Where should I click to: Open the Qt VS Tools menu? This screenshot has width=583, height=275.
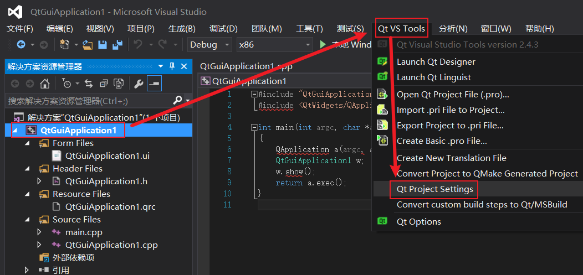point(401,28)
